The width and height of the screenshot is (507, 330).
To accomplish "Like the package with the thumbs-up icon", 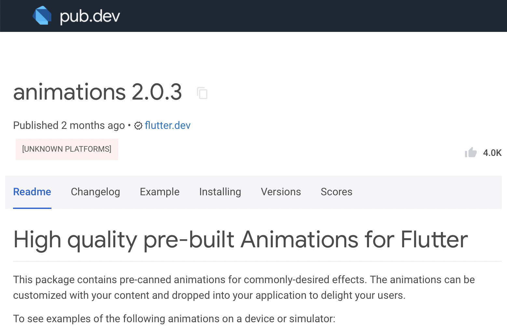I will [x=471, y=152].
